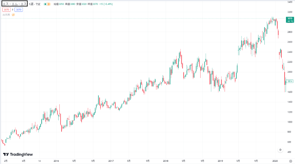This screenshot has width=295, height=164.
Task: Click the 2020 label on the time axis
Action: tap(275, 161)
